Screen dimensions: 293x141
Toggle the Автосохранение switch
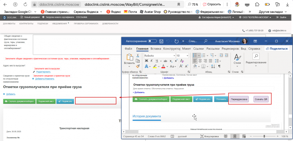[152, 41]
